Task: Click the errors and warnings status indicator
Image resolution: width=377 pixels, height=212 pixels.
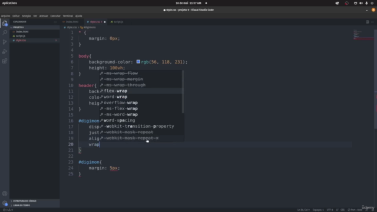Action: [x=8, y=210]
